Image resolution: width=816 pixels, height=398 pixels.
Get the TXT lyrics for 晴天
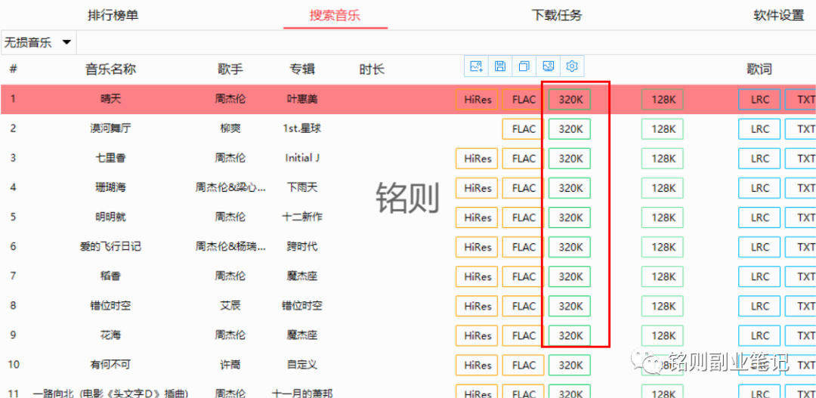pos(801,100)
